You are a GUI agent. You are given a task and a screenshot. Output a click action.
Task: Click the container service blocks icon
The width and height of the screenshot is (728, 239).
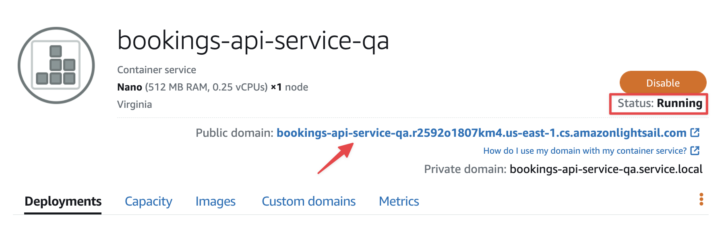(x=56, y=66)
